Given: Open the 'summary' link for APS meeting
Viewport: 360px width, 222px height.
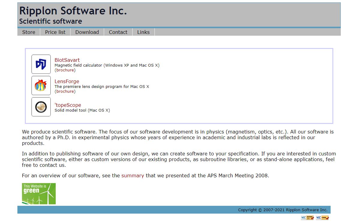Looking at the screenshot, I should (133, 175).
